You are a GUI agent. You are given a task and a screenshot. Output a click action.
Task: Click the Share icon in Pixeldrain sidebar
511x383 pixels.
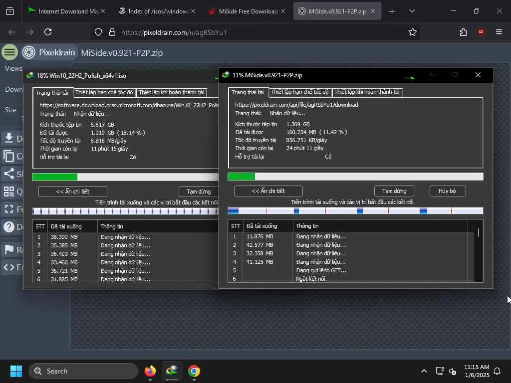tap(9, 174)
